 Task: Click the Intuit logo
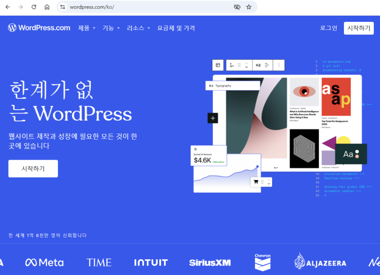click(x=151, y=263)
